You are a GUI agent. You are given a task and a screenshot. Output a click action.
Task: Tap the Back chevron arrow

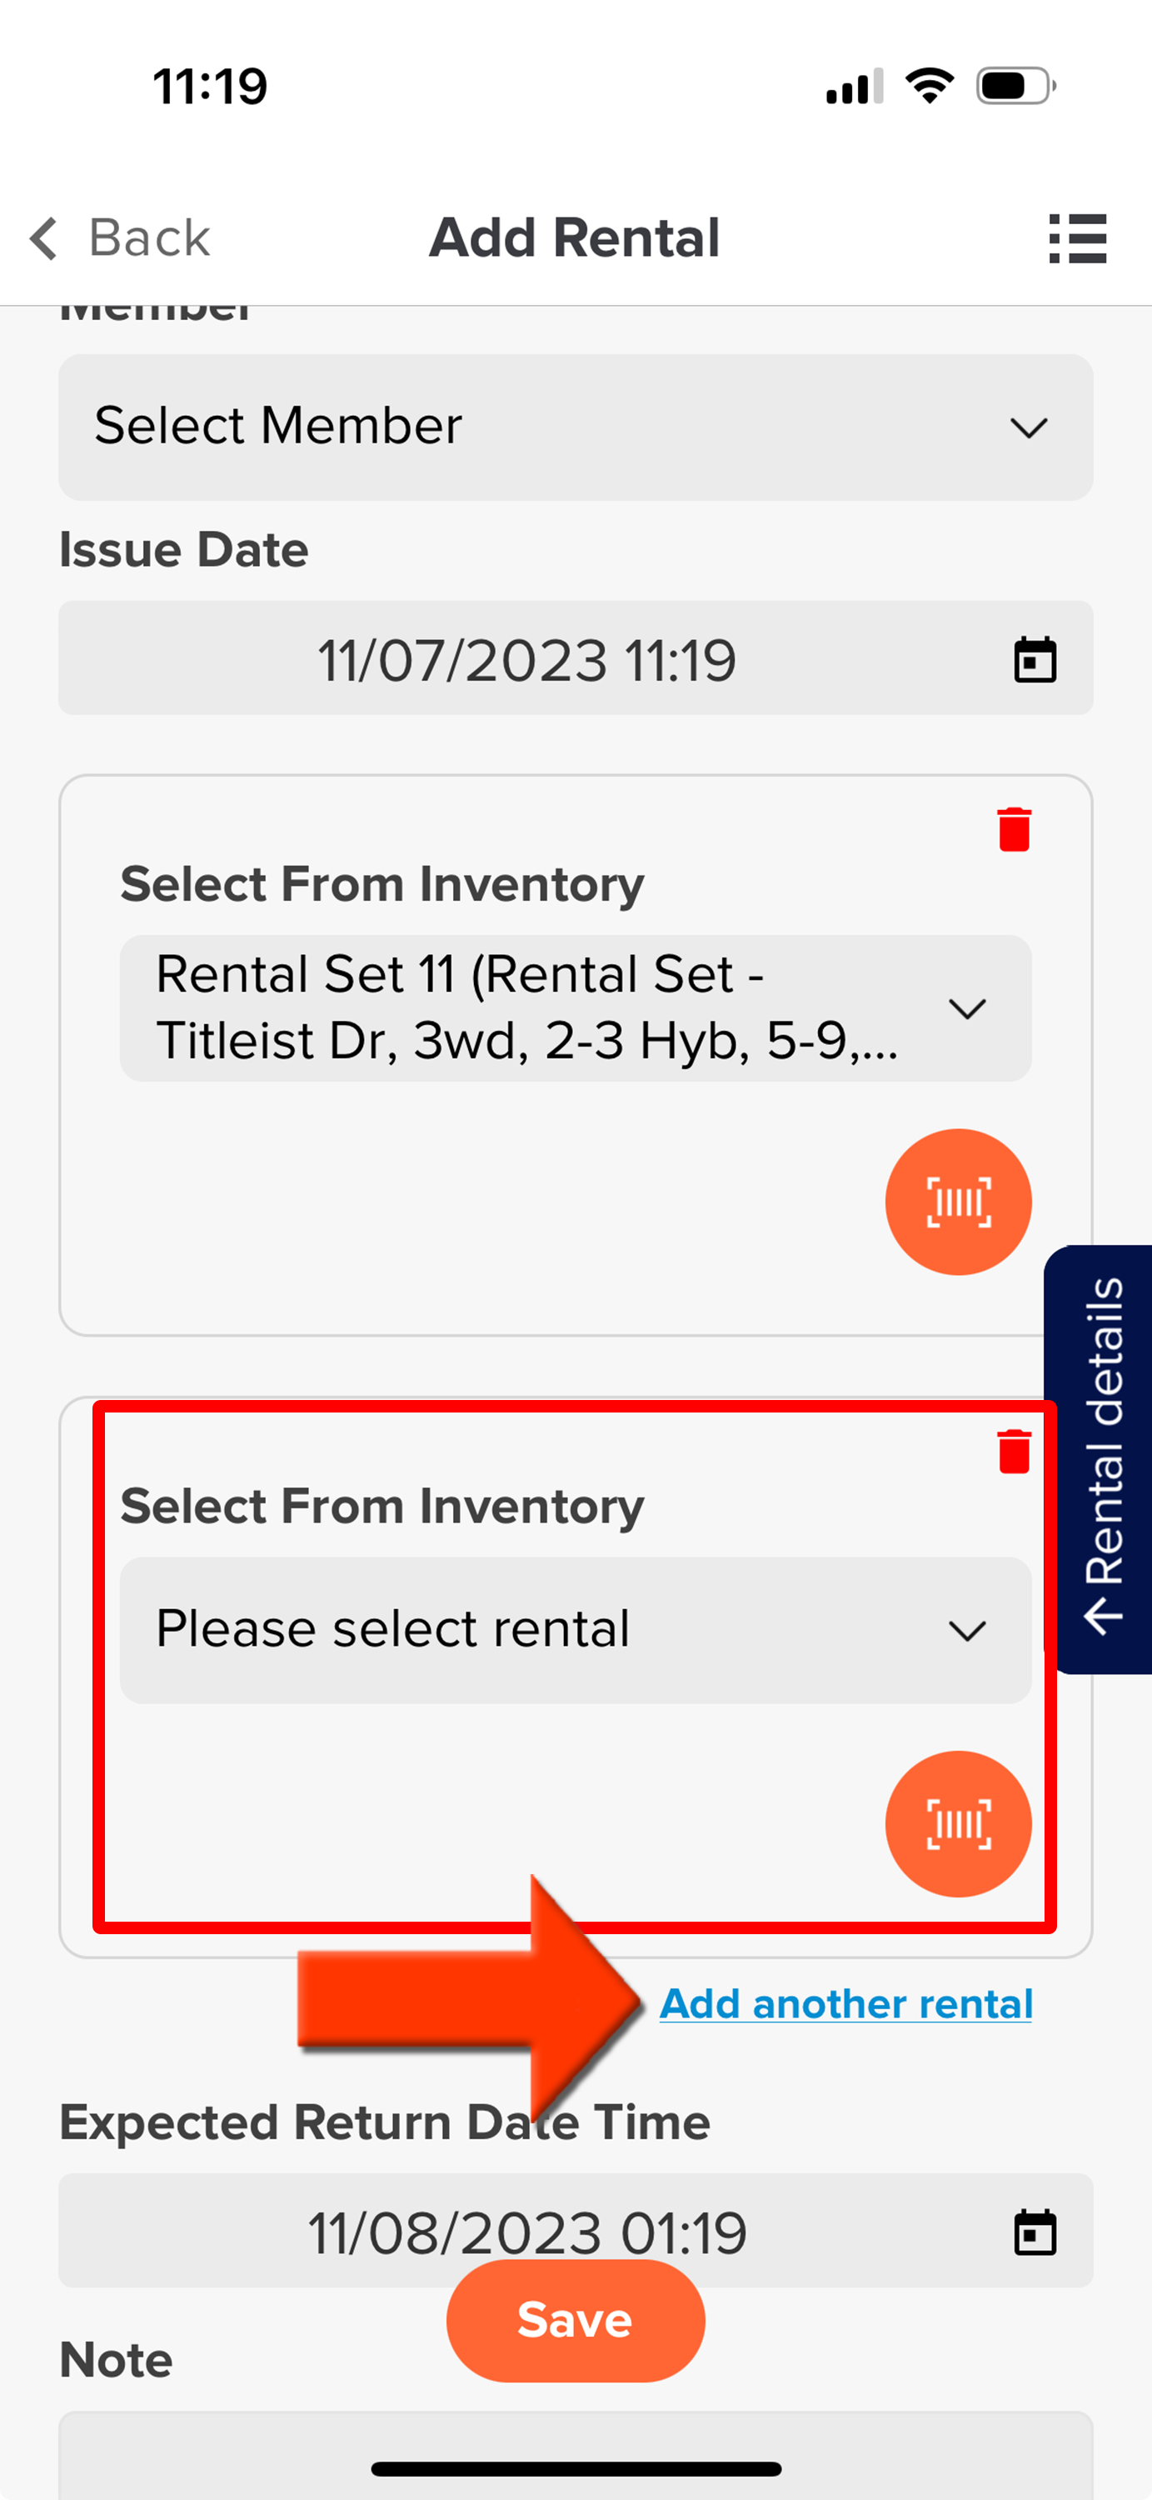43,238
